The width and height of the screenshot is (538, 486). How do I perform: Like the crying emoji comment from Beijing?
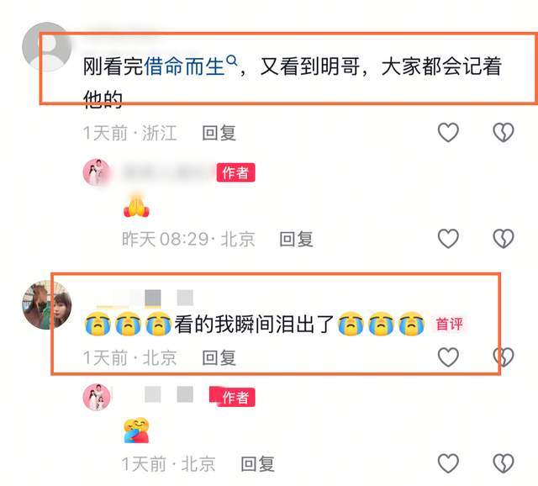(448, 357)
